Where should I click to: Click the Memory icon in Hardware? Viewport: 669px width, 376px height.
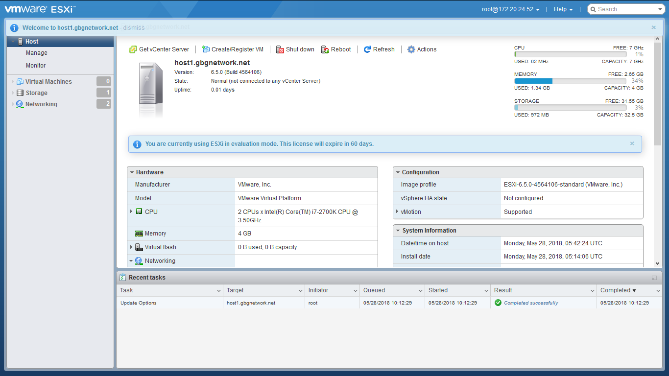[x=139, y=234]
